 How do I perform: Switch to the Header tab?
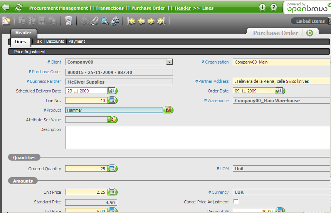click(x=23, y=33)
